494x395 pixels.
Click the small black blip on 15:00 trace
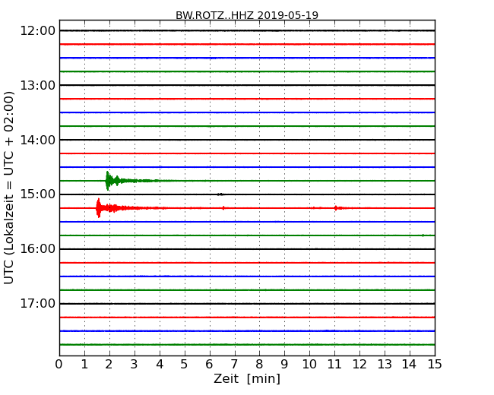pos(220,194)
